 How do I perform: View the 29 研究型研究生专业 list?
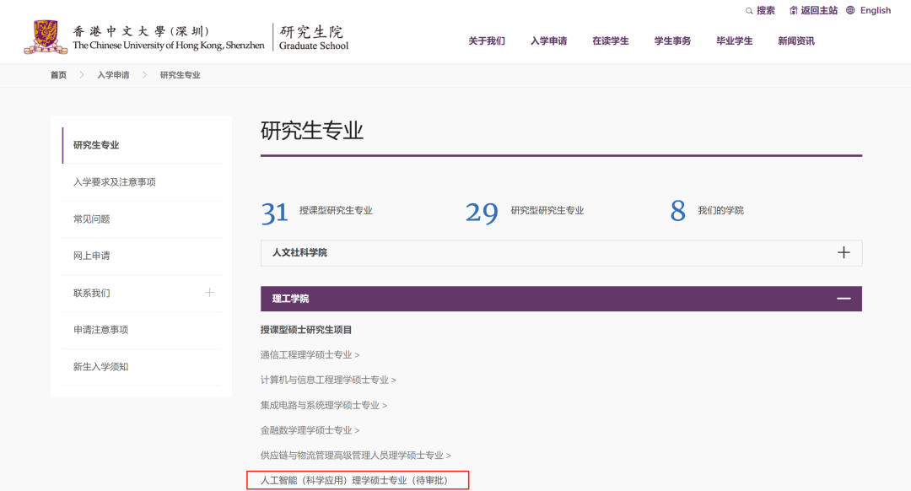pyautogui.click(x=547, y=211)
